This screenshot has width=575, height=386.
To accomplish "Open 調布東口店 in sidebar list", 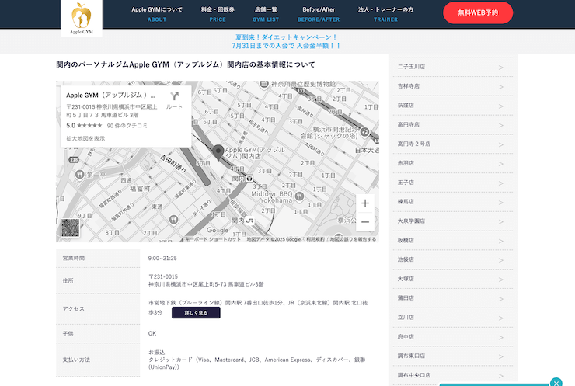I will tap(453, 356).
